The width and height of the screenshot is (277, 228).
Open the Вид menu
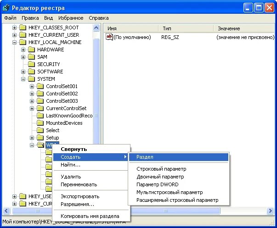point(48,18)
